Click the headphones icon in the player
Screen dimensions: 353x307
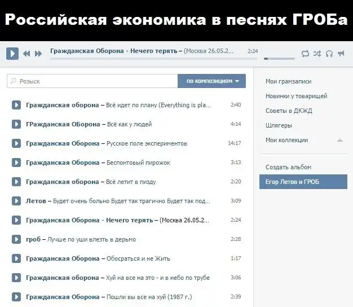(329, 54)
